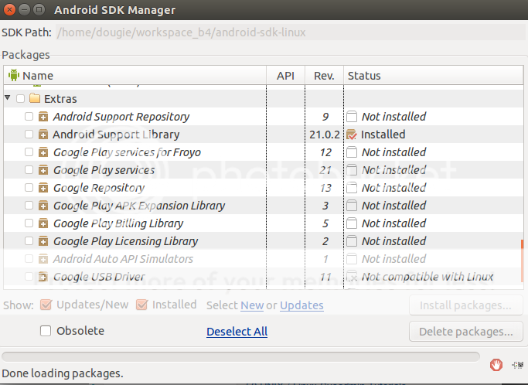528x385 pixels.
Task: Check Google Play services for Froyo checkbox
Action: coord(29,152)
